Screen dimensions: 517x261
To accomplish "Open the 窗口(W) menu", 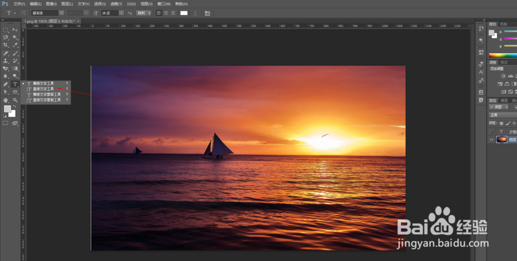I will pyautogui.click(x=164, y=4).
